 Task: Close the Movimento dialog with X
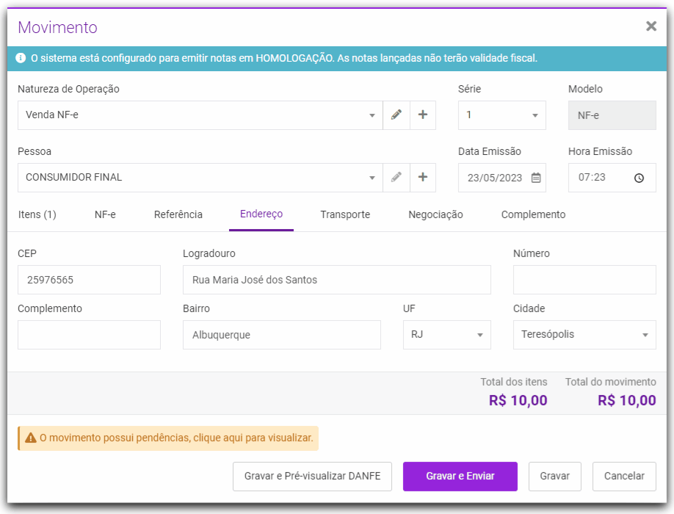(651, 26)
